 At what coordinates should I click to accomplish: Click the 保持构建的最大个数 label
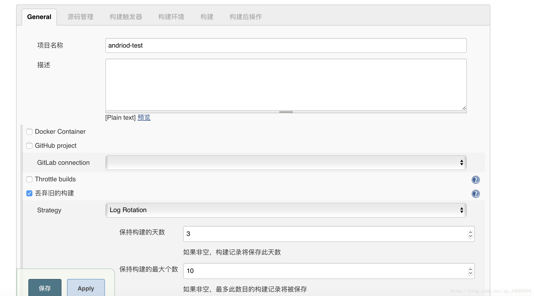(149, 269)
